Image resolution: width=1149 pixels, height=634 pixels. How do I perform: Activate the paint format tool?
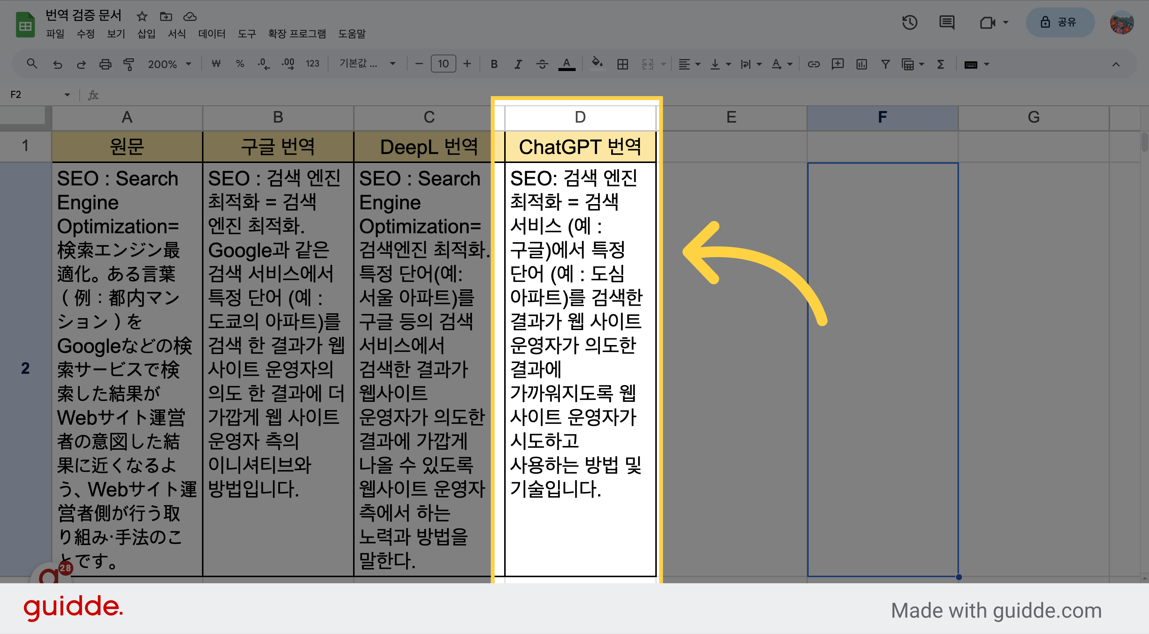tap(128, 64)
